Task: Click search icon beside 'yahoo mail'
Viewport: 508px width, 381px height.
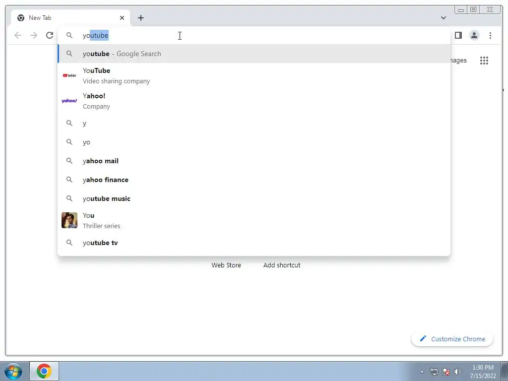Action: [69, 161]
